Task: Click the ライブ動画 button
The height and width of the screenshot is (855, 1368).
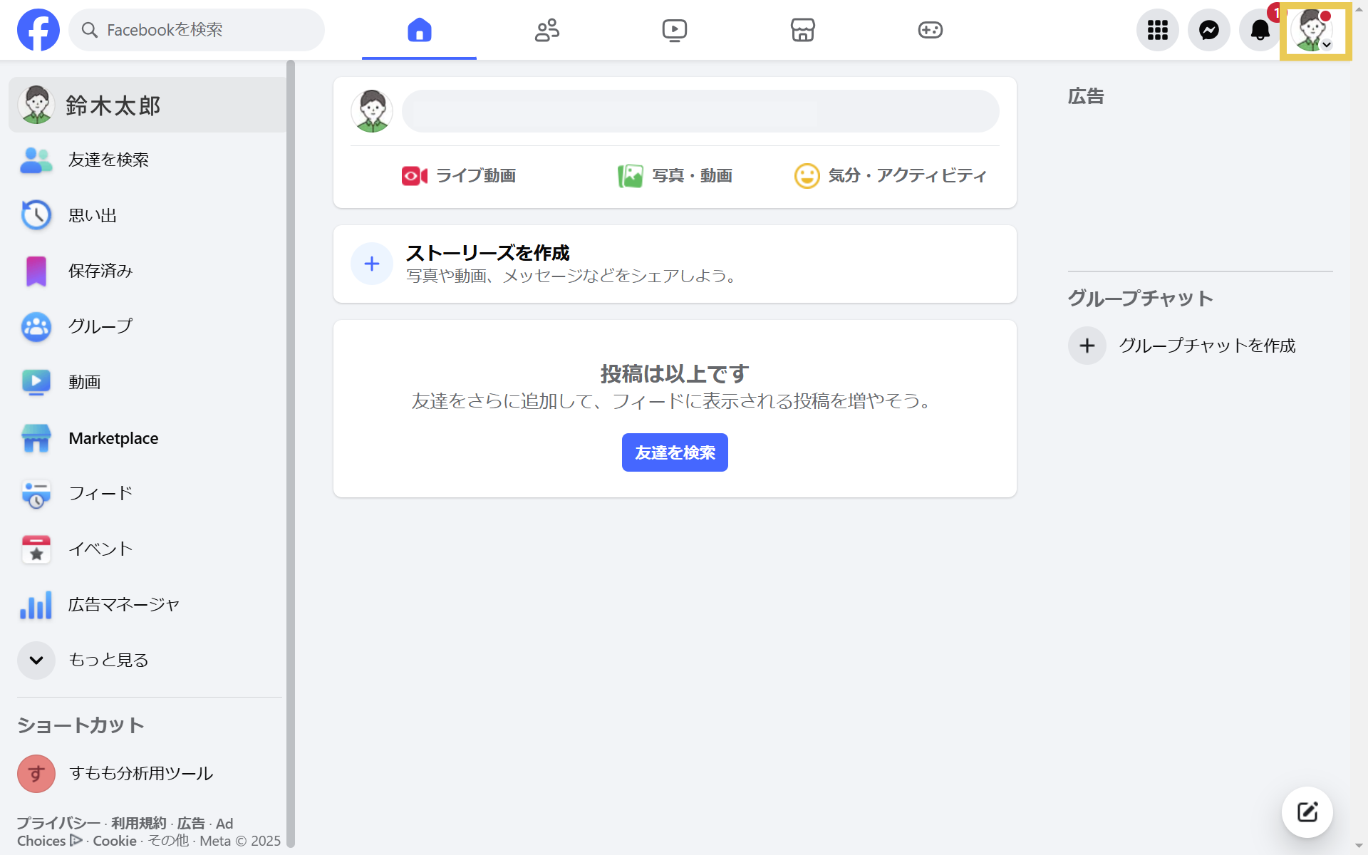Action: click(459, 175)
